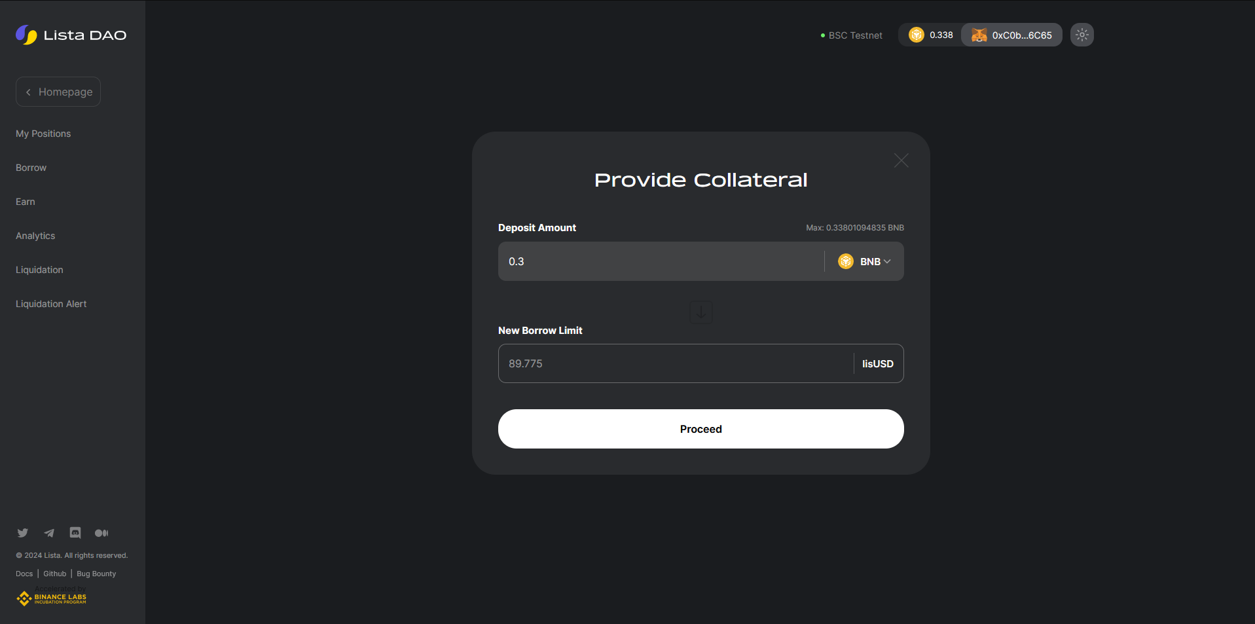Open the Medium social link icon
Screen dimensions: 1255x624
101,533
